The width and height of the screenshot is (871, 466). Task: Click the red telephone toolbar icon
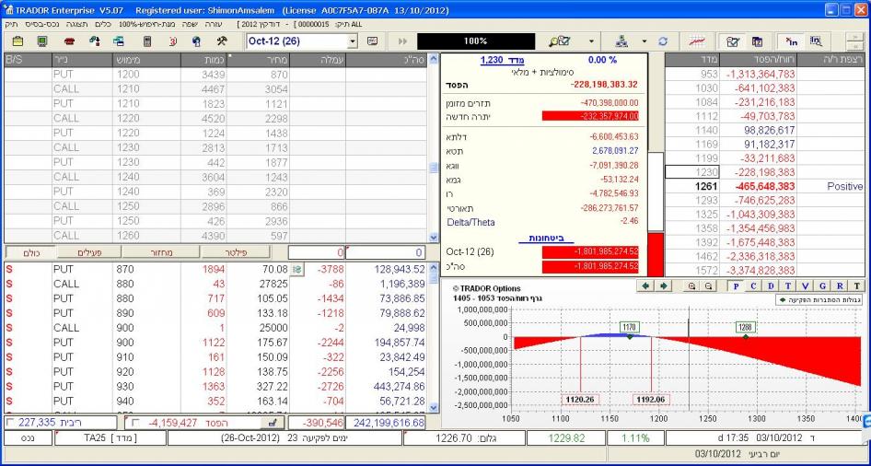69,41
